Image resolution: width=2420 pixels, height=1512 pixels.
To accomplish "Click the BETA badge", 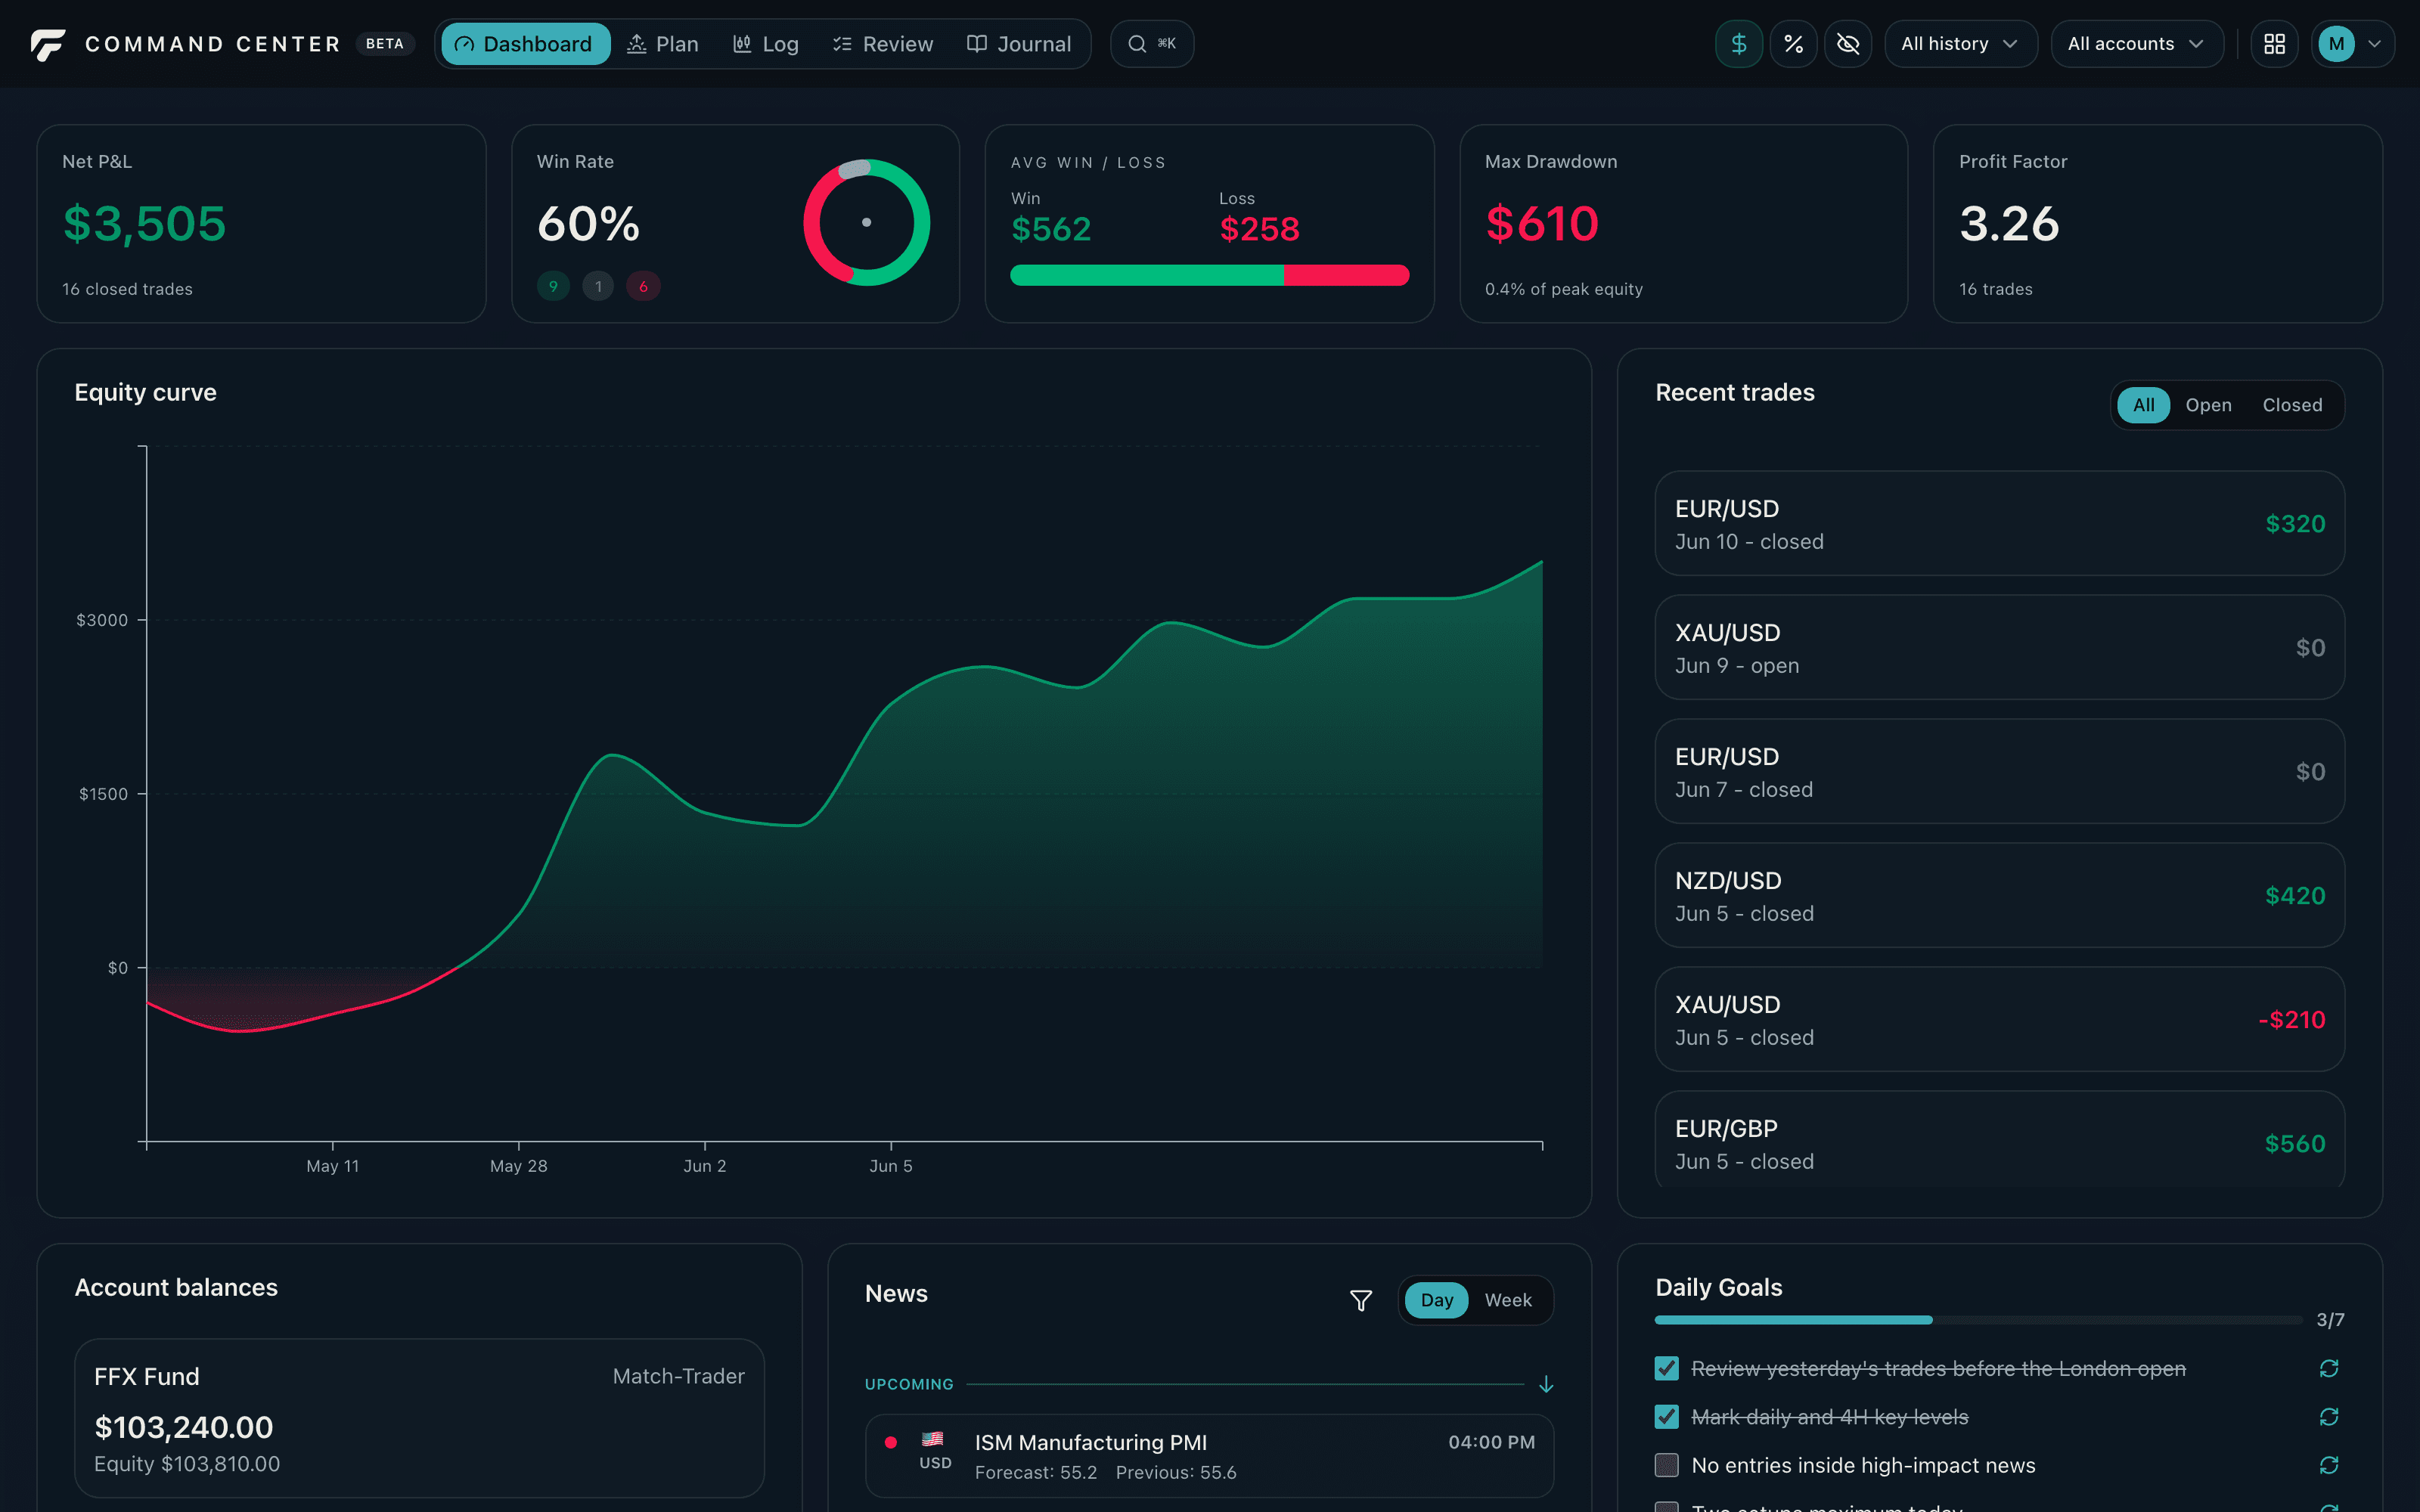I will tap(385, 44).
